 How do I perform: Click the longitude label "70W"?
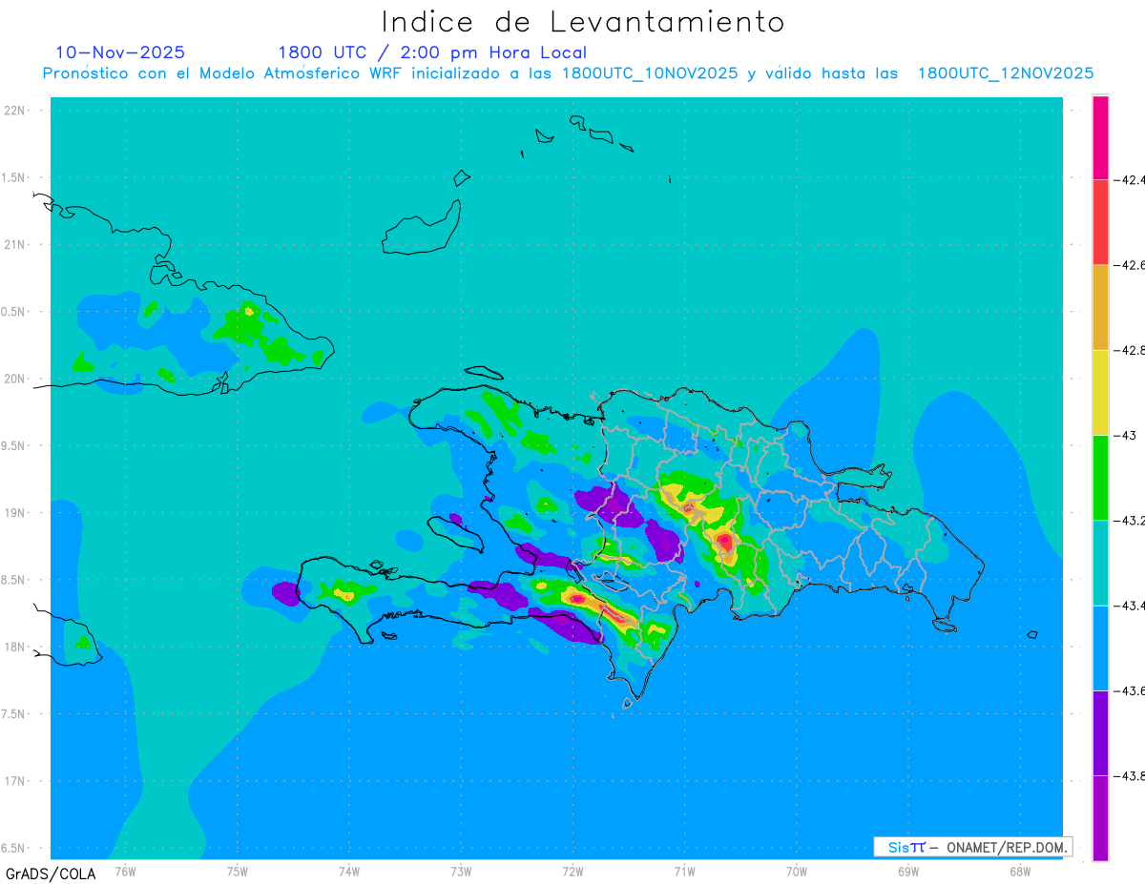(797, 871)
